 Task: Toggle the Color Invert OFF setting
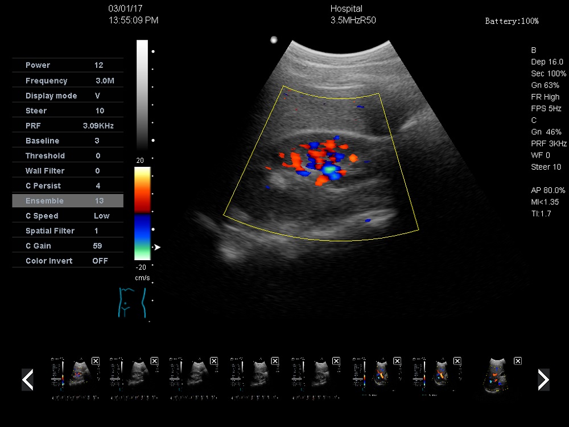point(68,261)
